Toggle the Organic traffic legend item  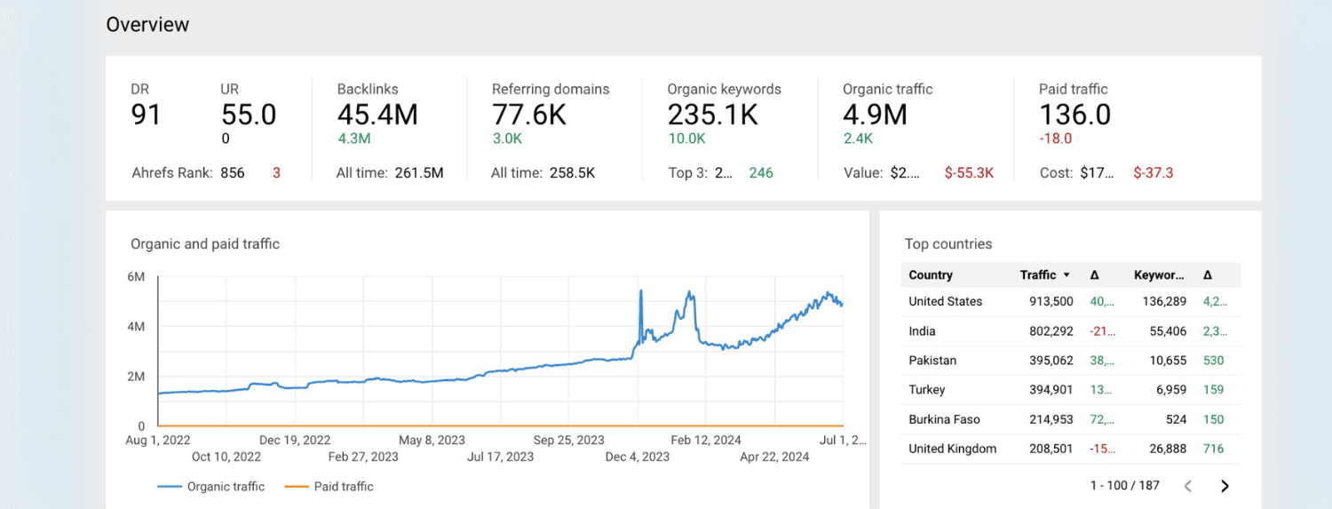point(211,487)
